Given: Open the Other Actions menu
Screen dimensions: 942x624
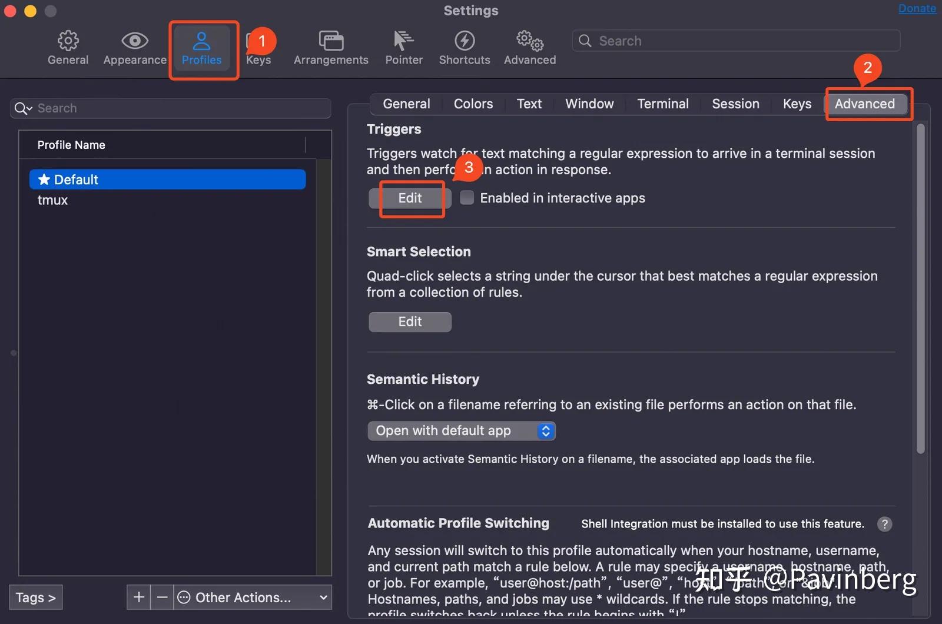Looking at the screenshot, I should click(x=243, y=597).
